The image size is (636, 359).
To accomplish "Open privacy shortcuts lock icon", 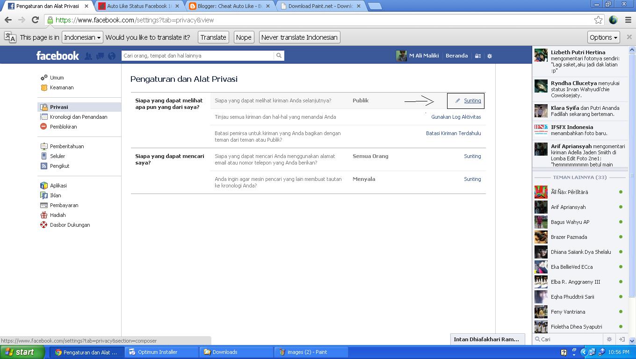I will pyautogui.click(x=478, y=56).
